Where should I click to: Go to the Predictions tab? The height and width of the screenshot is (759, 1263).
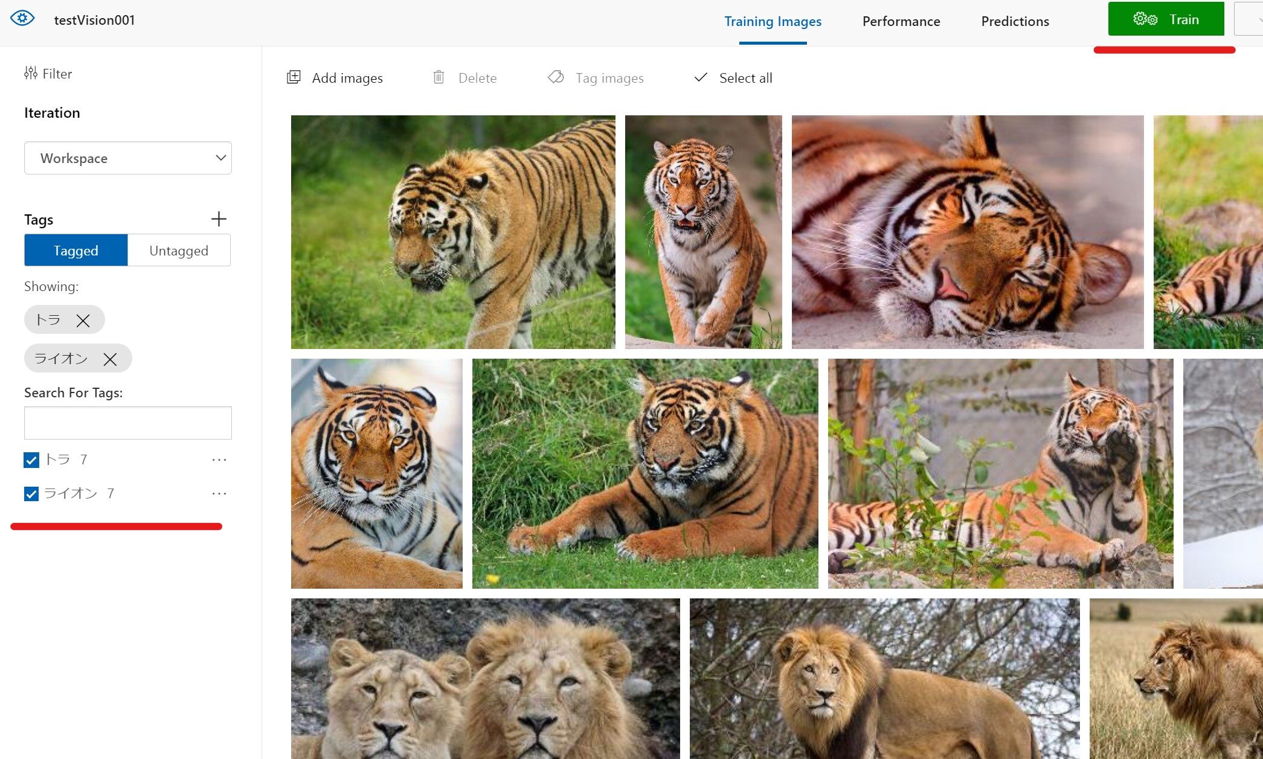(x=1015, y=21)
